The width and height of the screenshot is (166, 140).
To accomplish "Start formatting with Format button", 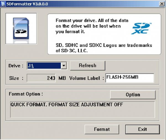I will pos(102,129).
